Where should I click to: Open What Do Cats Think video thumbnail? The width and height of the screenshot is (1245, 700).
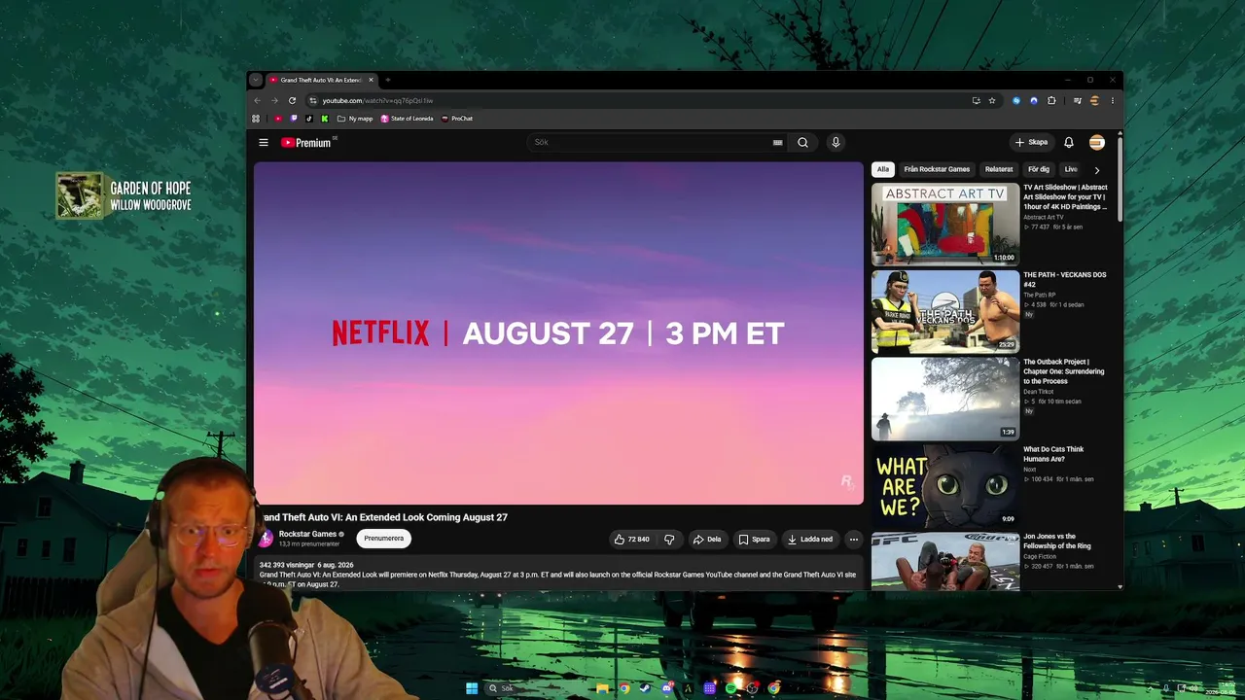point(945,486)
